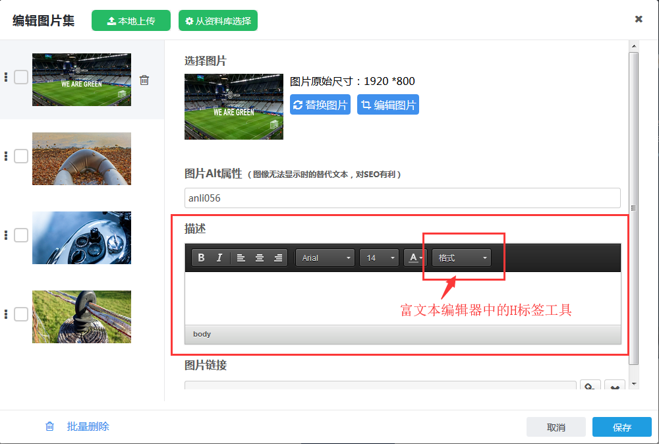This screenshot has height=444, width=659.
Task: Toggle bold formatting in description editor
Action: coord(202,258)
